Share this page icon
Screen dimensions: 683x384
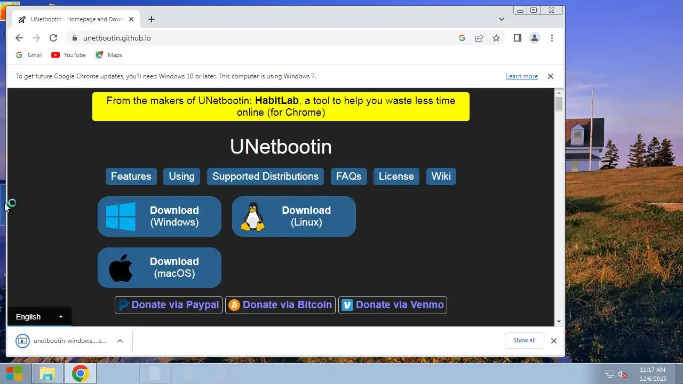click(x=479, y=38)
